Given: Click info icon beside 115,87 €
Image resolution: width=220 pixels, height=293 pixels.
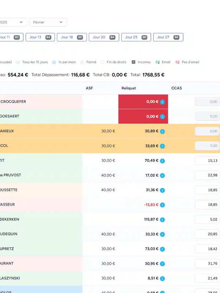Looking at the screenshot, I should [x=162, y=219].
